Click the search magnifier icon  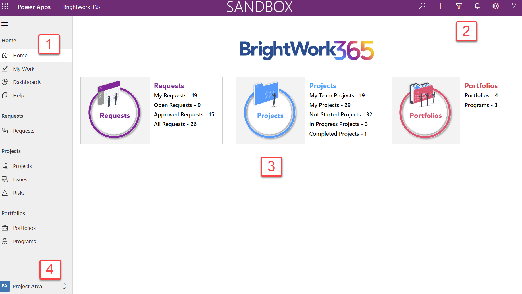point(422,6)
